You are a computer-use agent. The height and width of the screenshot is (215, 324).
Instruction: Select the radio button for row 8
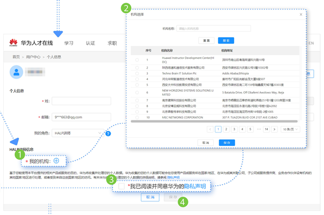pyautogui.click(x=137, y=106)
